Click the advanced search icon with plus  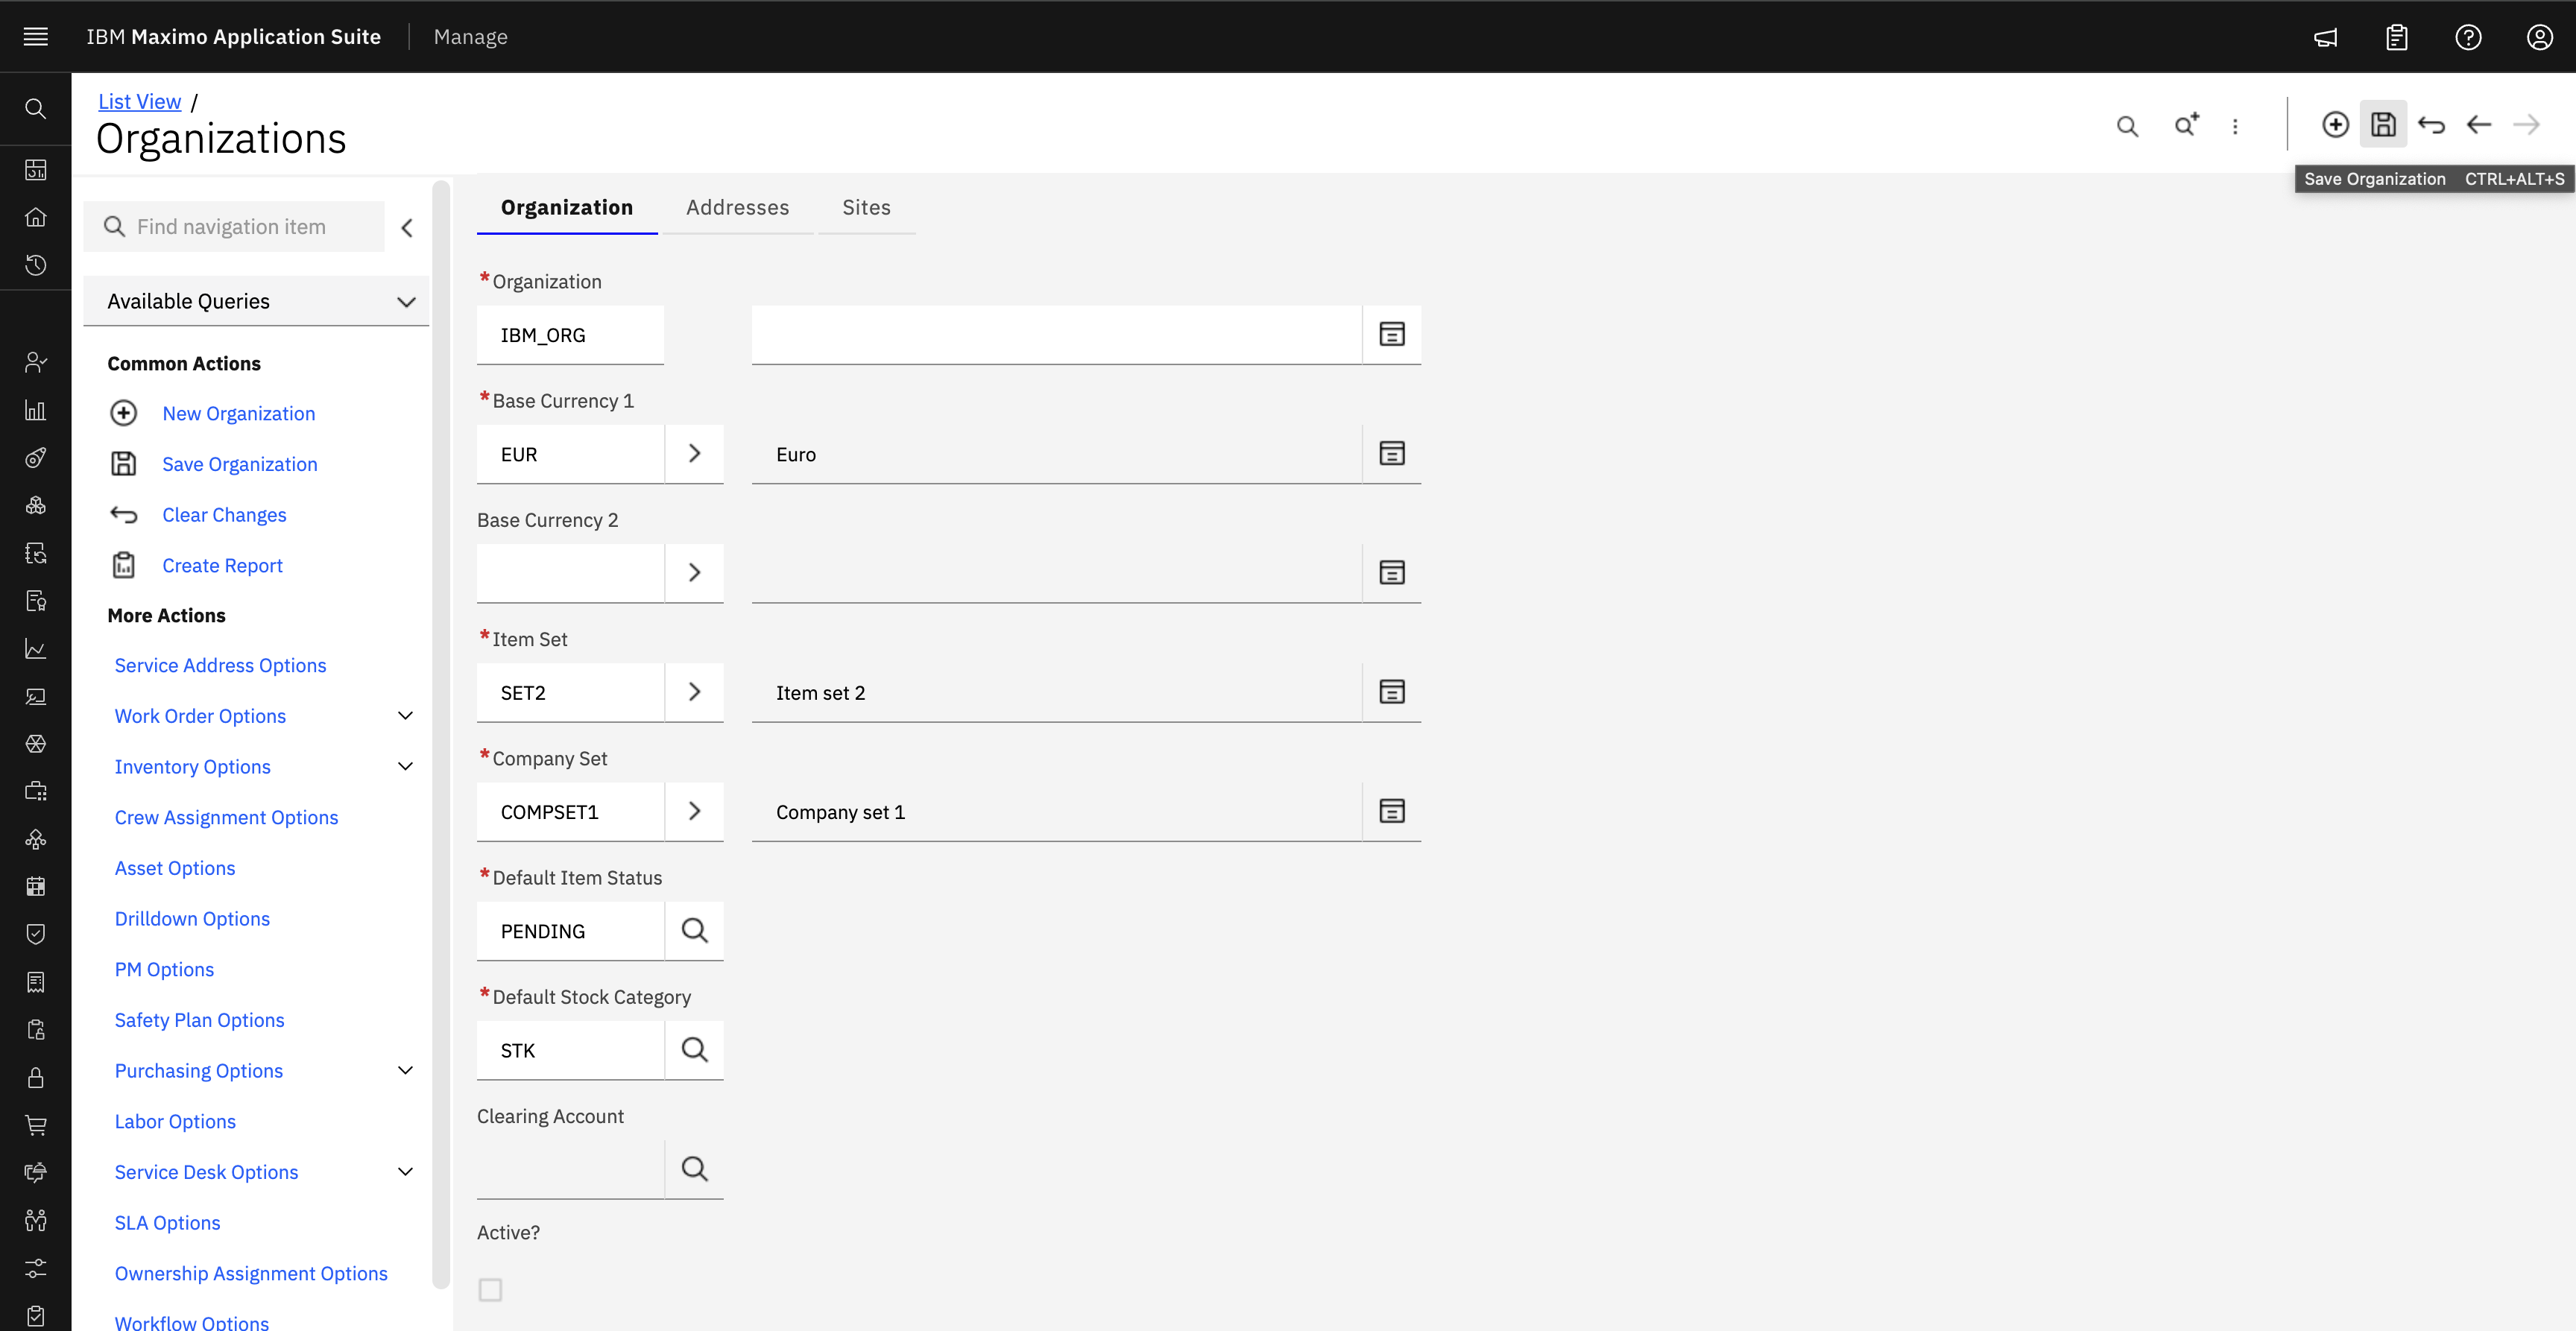tap(2187, 124)
